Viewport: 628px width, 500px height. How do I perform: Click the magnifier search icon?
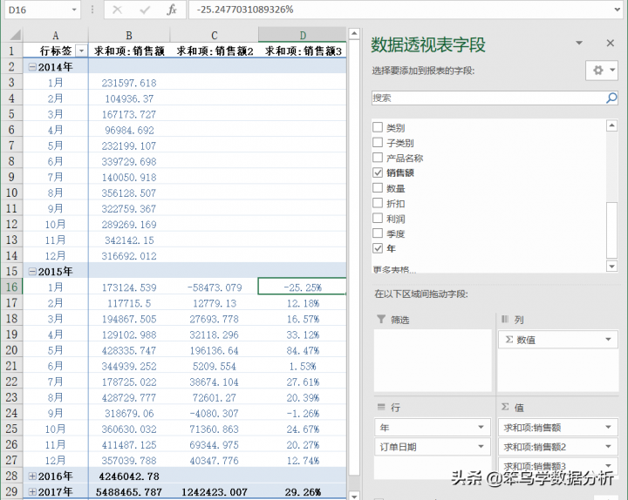point(611,98)
